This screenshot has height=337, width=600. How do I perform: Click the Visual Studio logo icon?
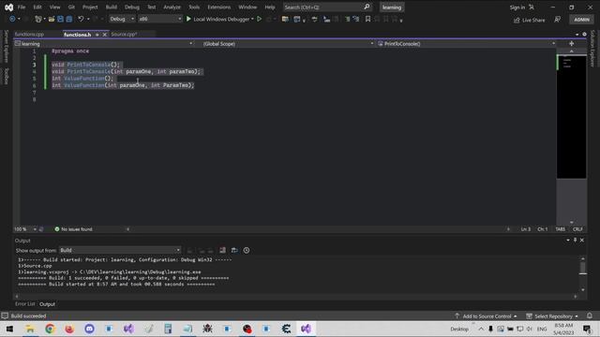(8, 7)
